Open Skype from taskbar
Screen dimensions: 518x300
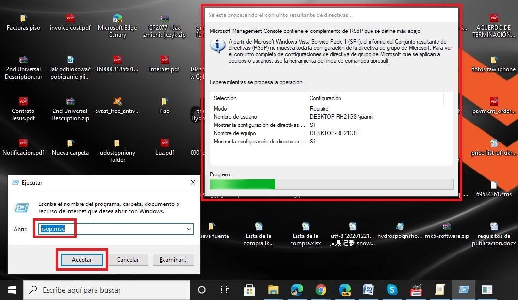pyautogui.click(x=392, y=290)
